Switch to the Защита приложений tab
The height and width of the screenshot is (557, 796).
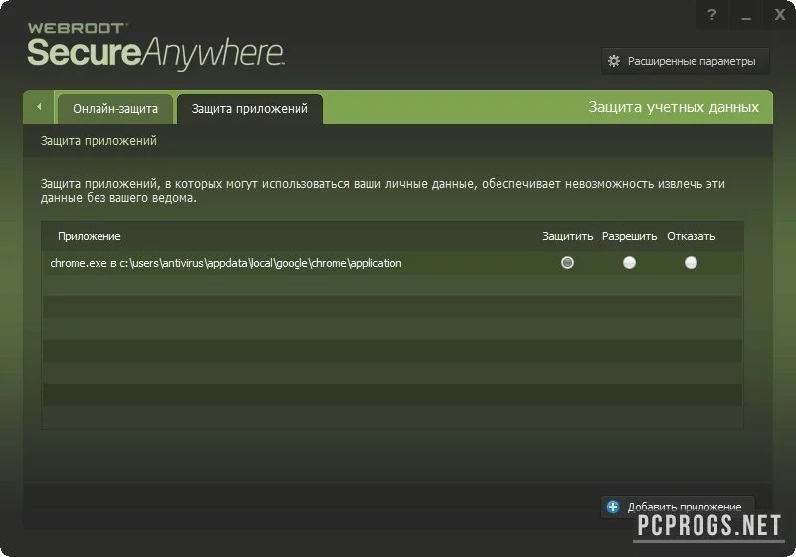[250, 109]
